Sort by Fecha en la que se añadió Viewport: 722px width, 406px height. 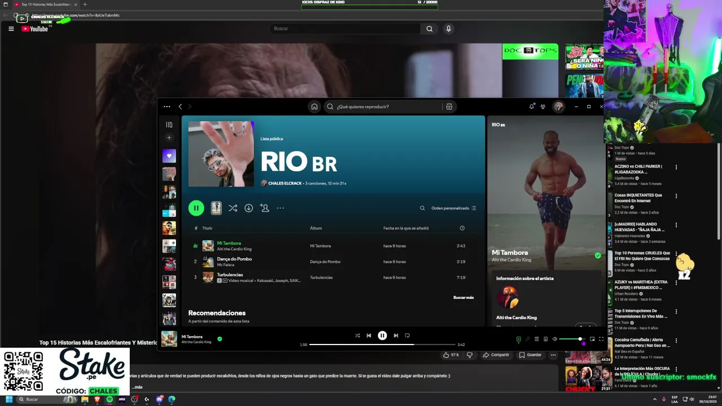click(x=406, y=228)
